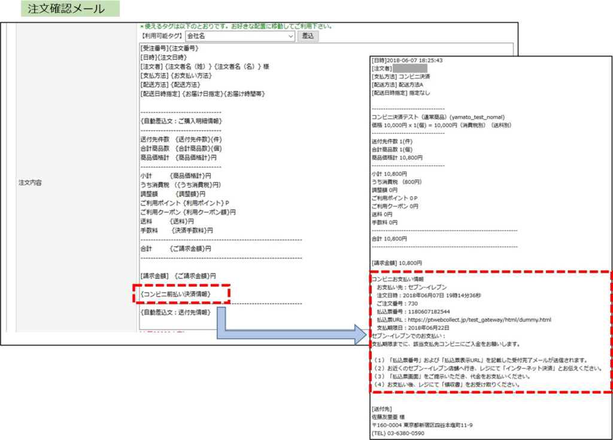Click the {自動差込文:ご購入明細情報} tag
613x440 pixels.
click(x=181, y=121)
